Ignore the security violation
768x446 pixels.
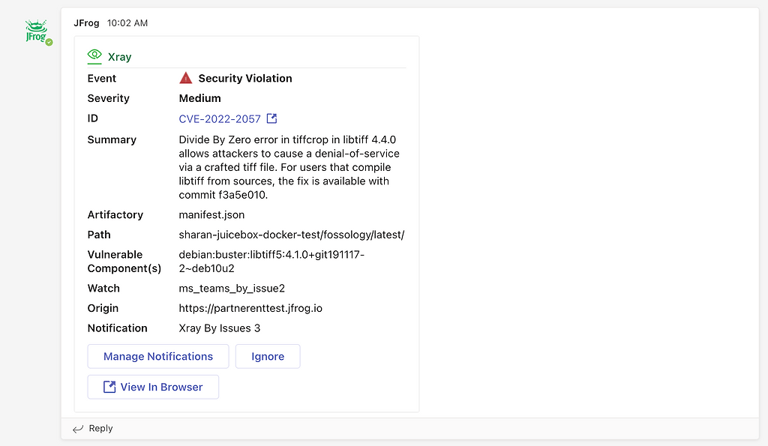click(x=268, y=356)
